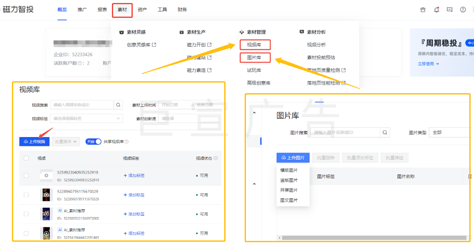Choose 横版图片 from upload menu
Viewport: 474px width, 243px height.
pyautogui.click(x=289, y=170)
